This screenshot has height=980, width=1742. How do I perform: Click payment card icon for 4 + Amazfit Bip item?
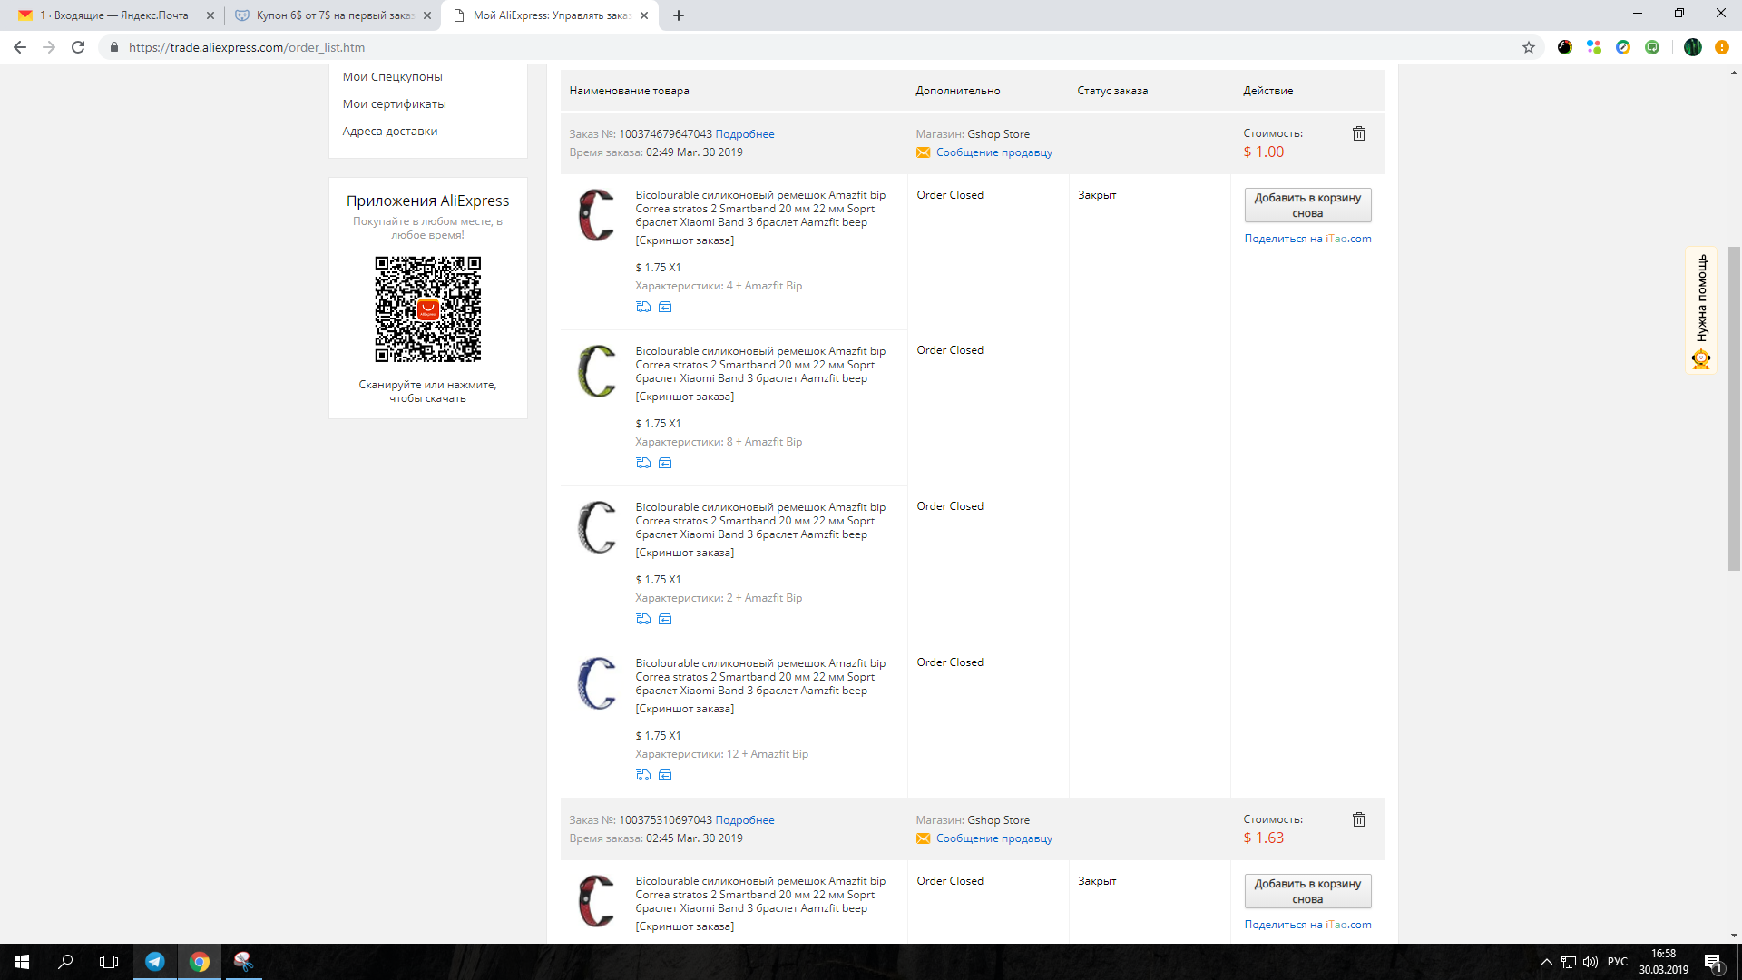665,307
